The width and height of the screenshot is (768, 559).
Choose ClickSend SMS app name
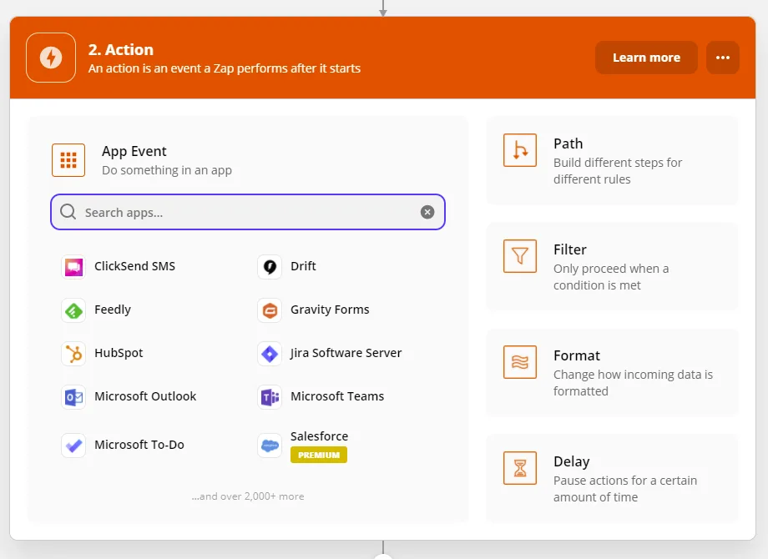pos(134,266)
